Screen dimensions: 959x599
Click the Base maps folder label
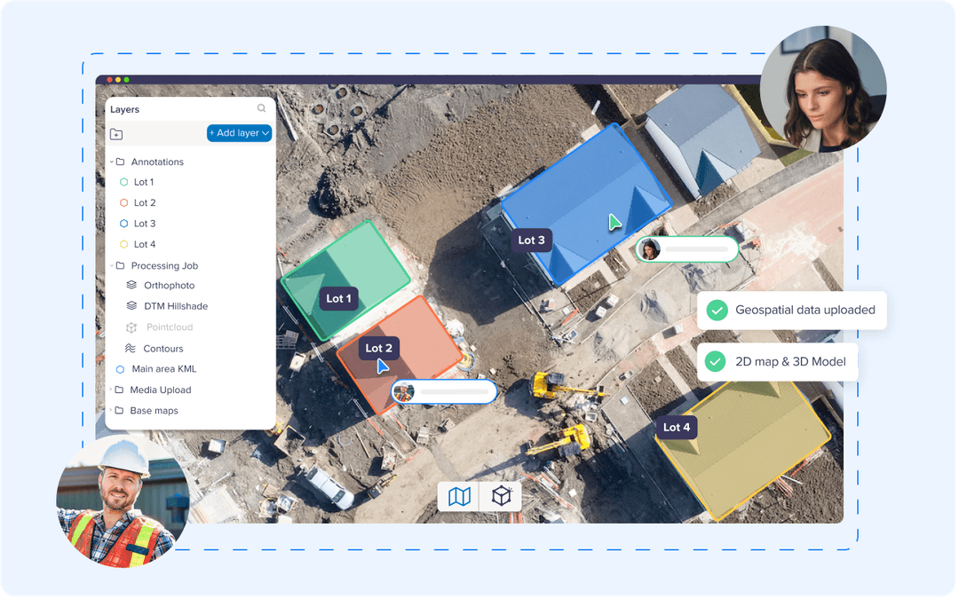tap(154, 411)
